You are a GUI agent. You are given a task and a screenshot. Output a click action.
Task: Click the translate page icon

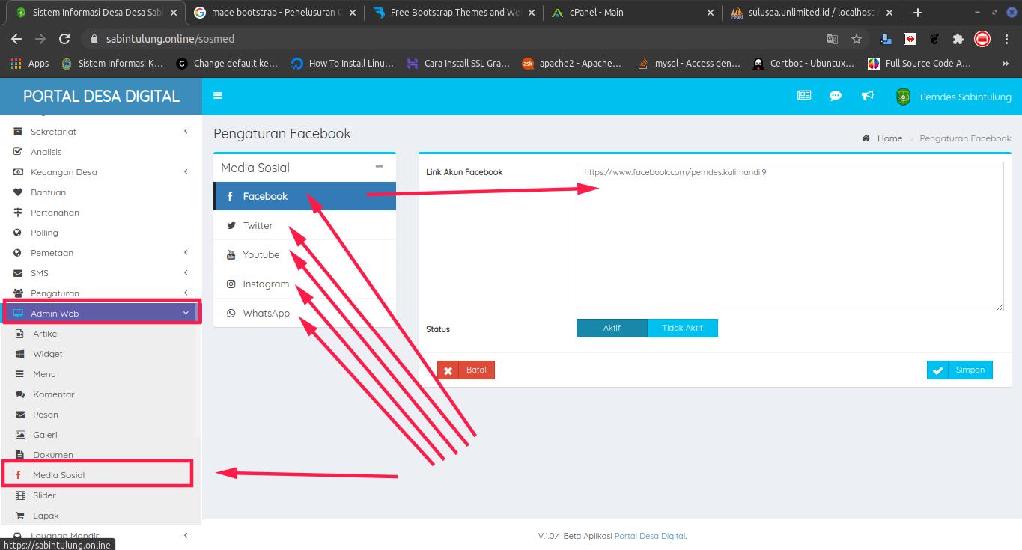click(832, 39)
